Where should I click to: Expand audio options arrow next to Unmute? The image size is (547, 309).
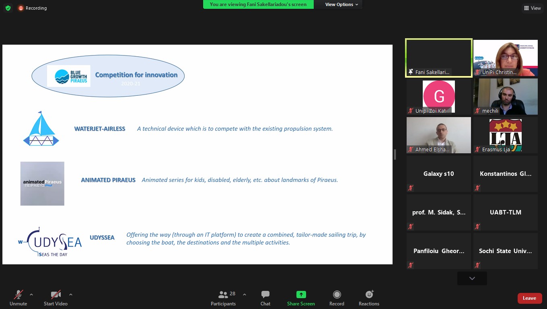pyautogui.click(x=31, y=295)
